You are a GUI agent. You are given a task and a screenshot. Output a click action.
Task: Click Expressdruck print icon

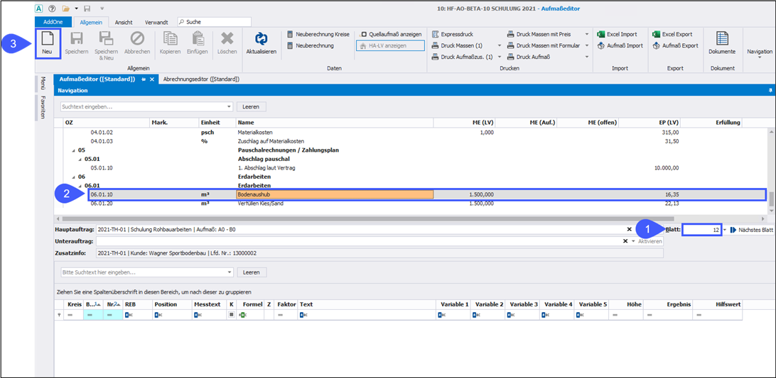tap(458, 34)
